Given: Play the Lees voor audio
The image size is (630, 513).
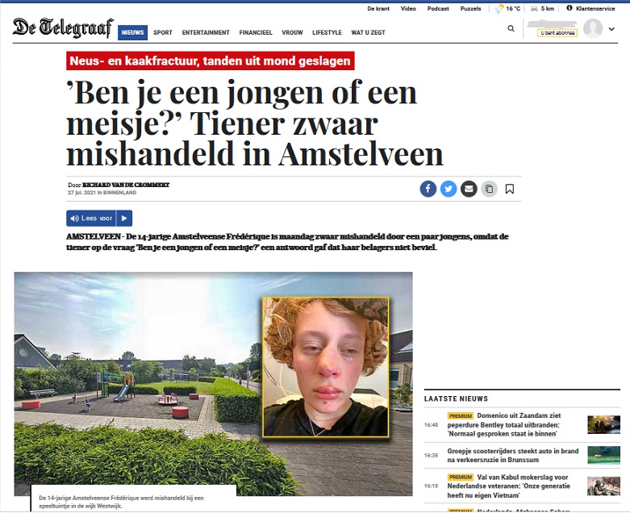Looking at the screenshot, I should [x=124, y=218].
